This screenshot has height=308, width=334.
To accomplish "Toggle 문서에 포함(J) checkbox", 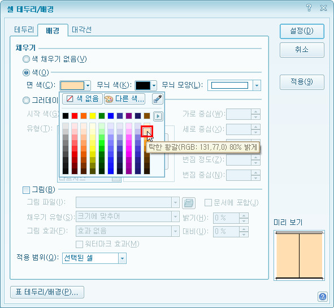I will coord(208,202).
